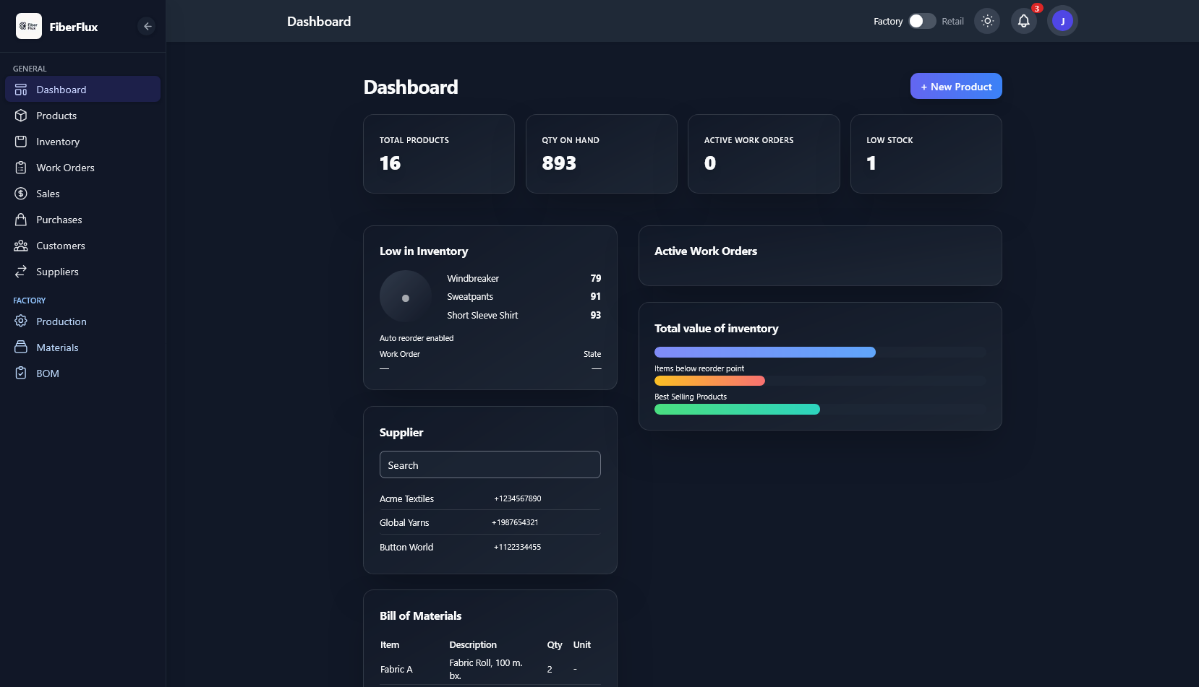Collapse the sidebar with the back arrow
Viewport: 1199px width, 687px height.
147,26
